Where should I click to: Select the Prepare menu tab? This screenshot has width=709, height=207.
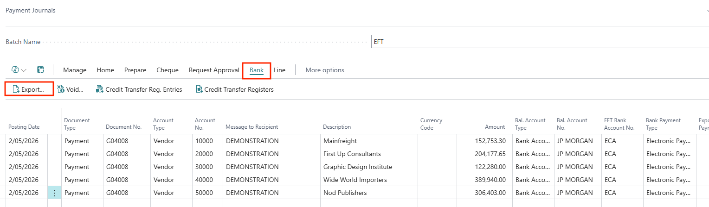135,70
